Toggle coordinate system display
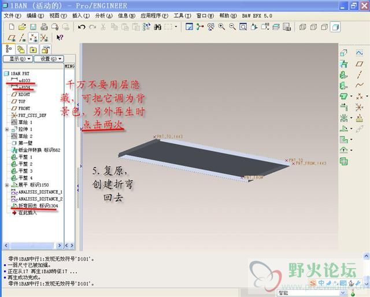The height and width of the screenshot is (297, 370). (x=44, y=38)
